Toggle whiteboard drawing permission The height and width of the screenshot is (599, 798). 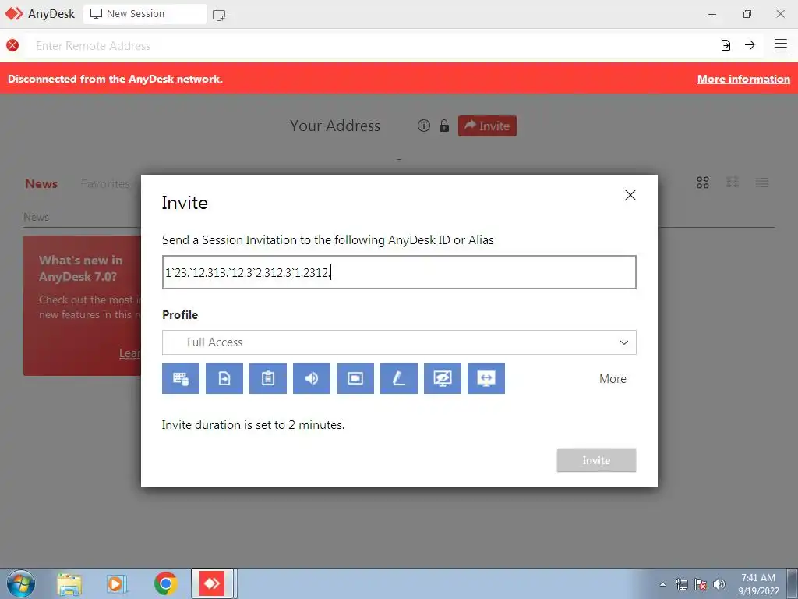399,378
